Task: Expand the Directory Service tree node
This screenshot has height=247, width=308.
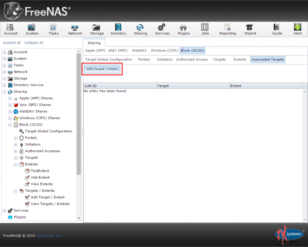Action: (x=5, y=85)
